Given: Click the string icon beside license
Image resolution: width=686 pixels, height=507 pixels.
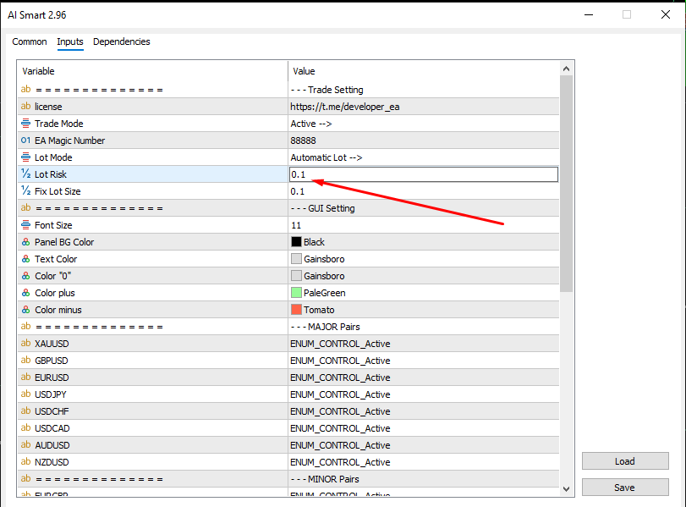Looking at the screenshot, I should (26, 107).
